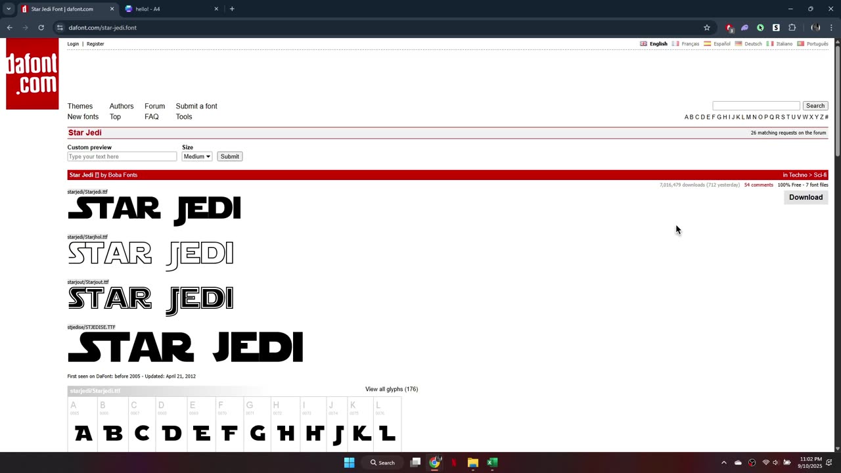This screenshot has width=841, height=473.
Task: Click the browser address bar URL
Action: (x=102, y=28)
